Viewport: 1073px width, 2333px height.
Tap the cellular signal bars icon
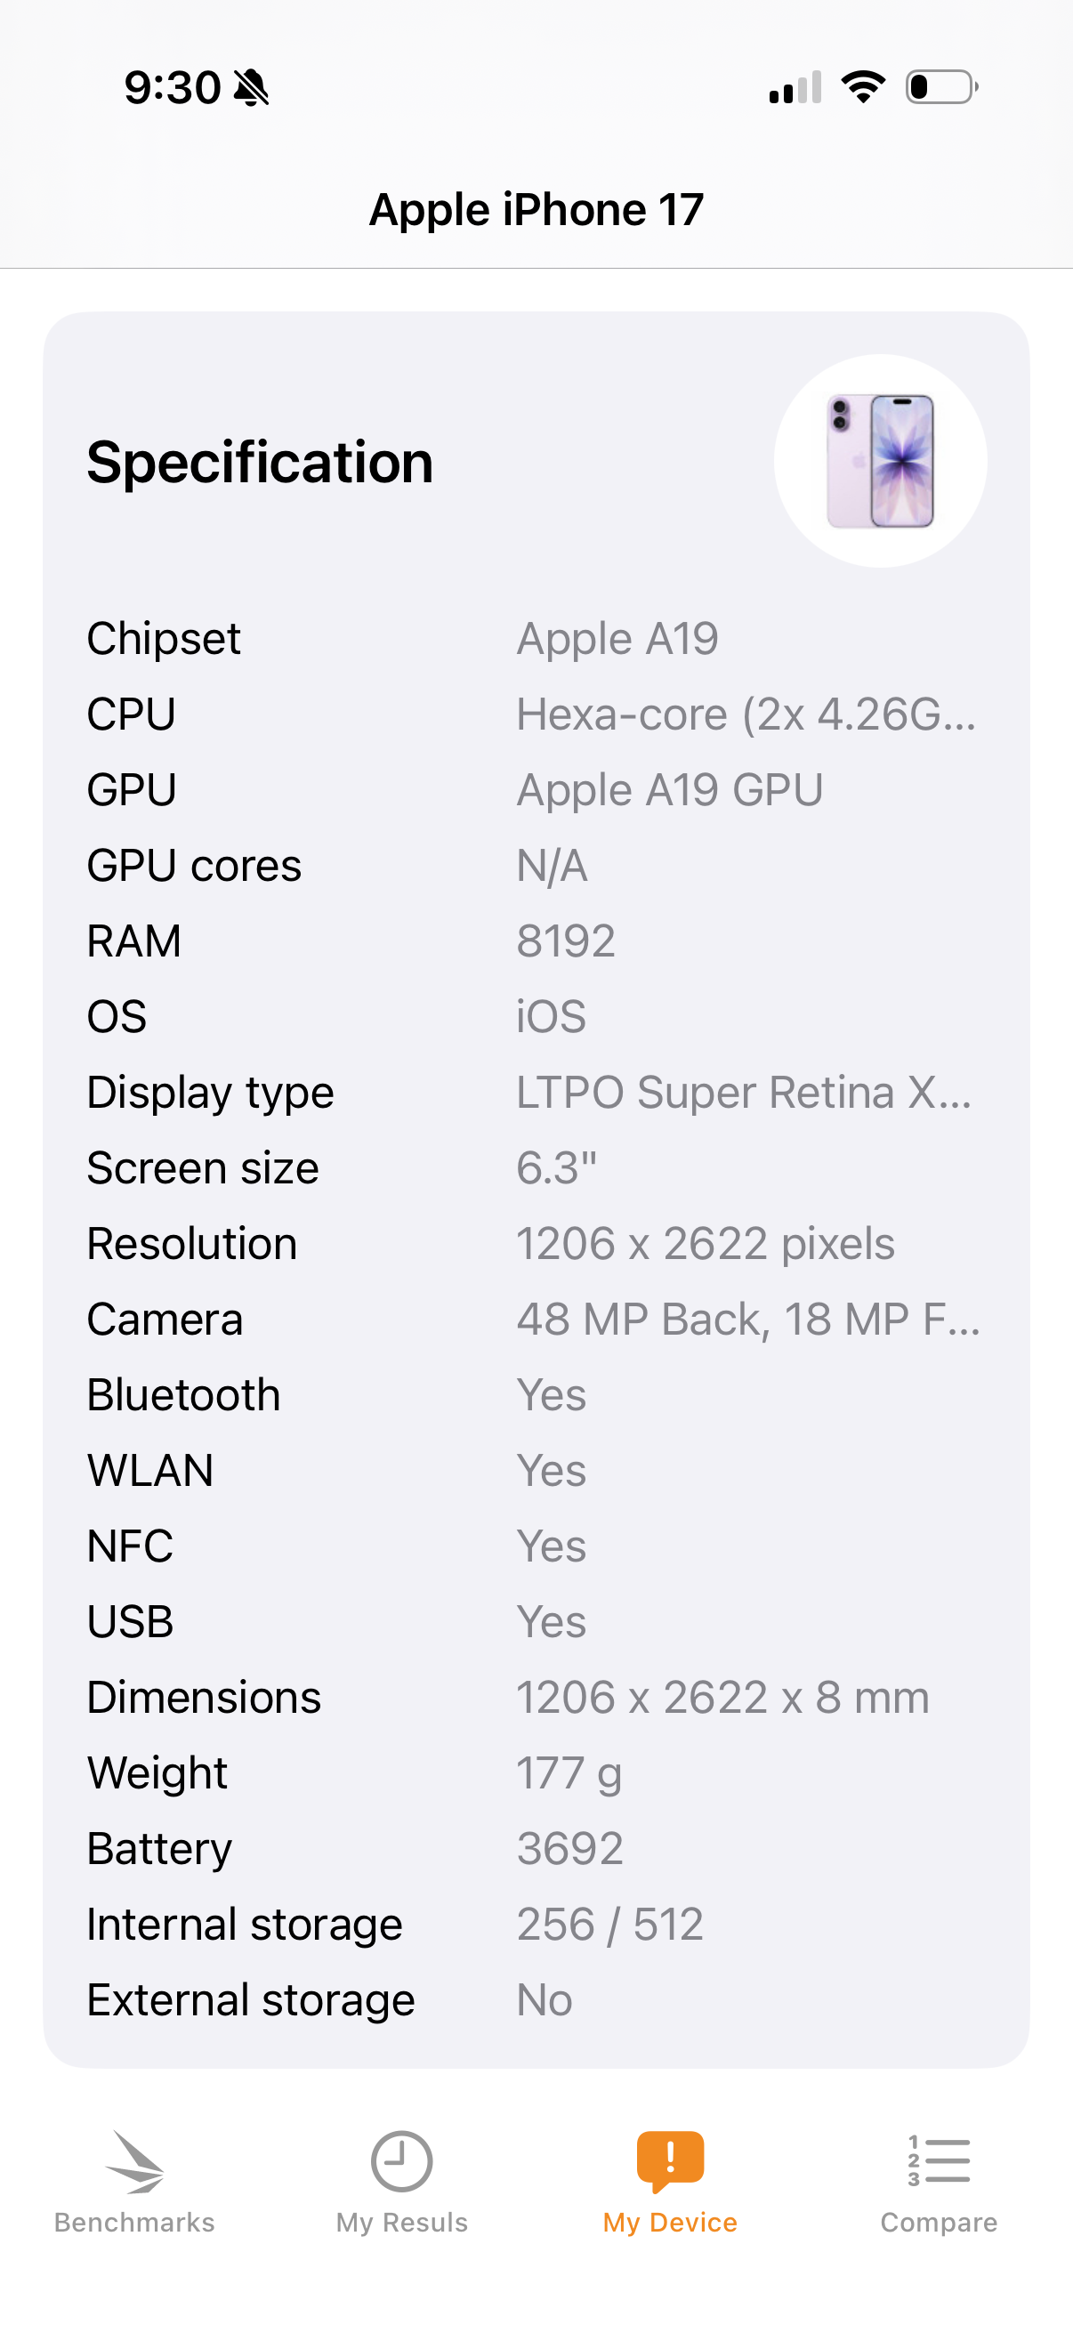point(795,88)
